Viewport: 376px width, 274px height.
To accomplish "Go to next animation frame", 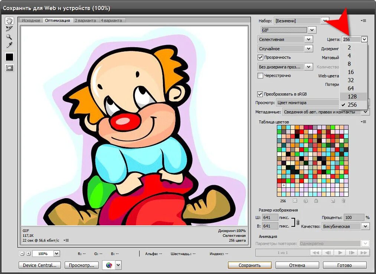I will pos(352,253).
